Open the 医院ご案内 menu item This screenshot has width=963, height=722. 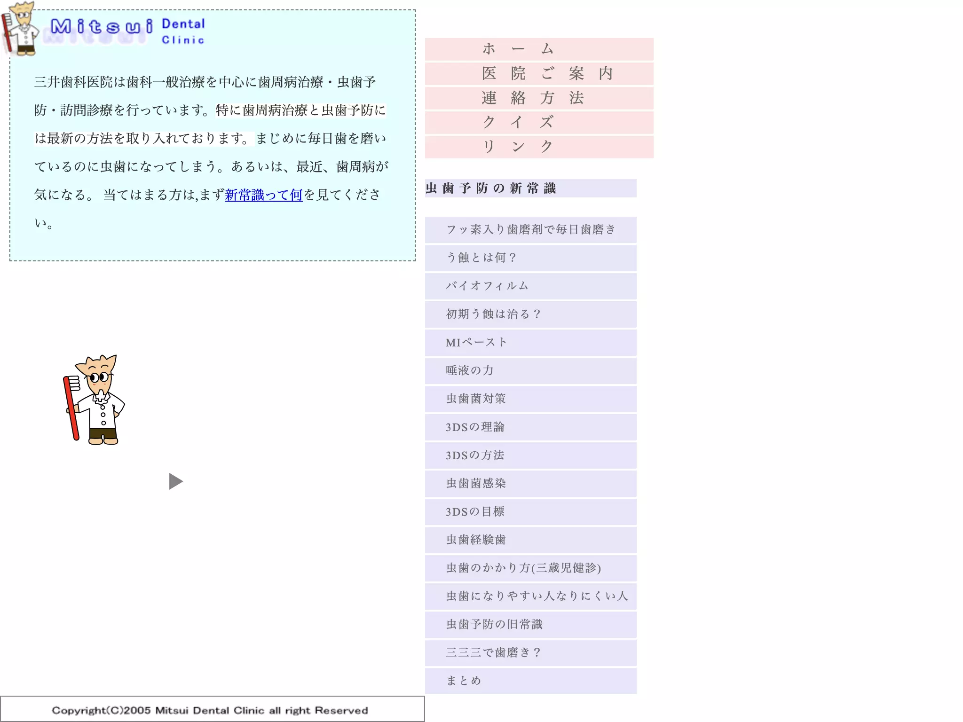pyautogui.click(x=539, y=73)
